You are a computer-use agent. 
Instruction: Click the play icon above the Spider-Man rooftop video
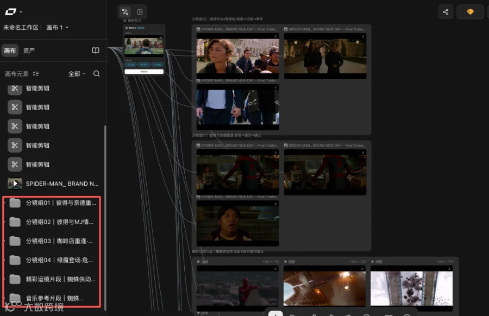[198, 262]
